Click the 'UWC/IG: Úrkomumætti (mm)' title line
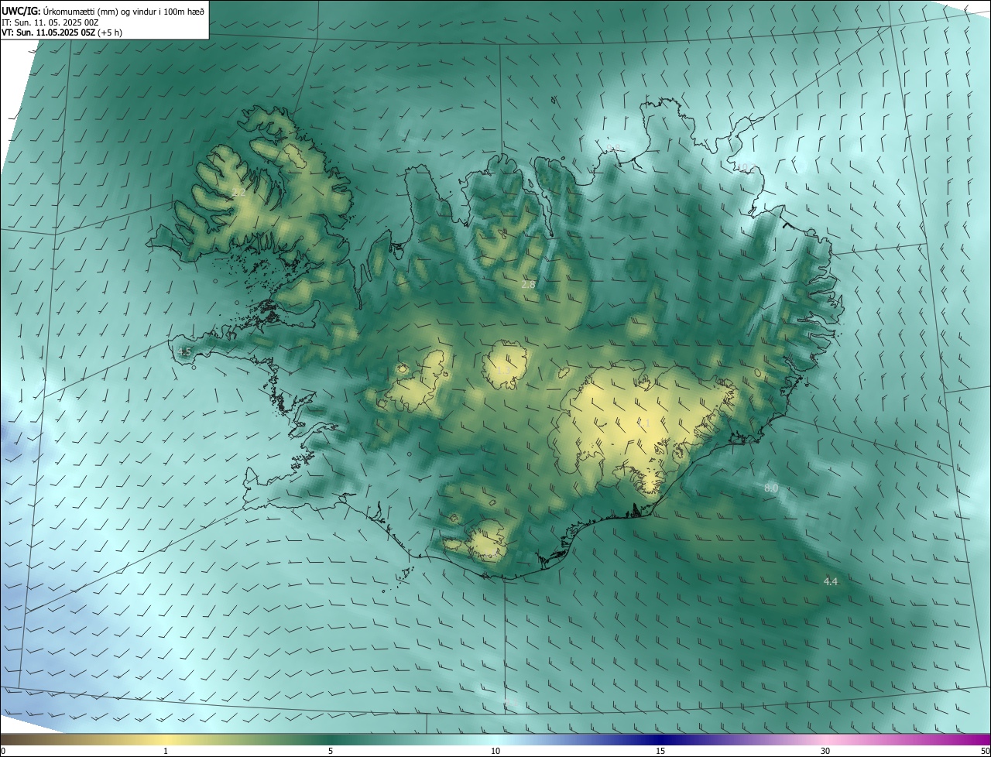The width and height of the screenshot is (991, 757). pyautogui.click(x=104, y=10)
